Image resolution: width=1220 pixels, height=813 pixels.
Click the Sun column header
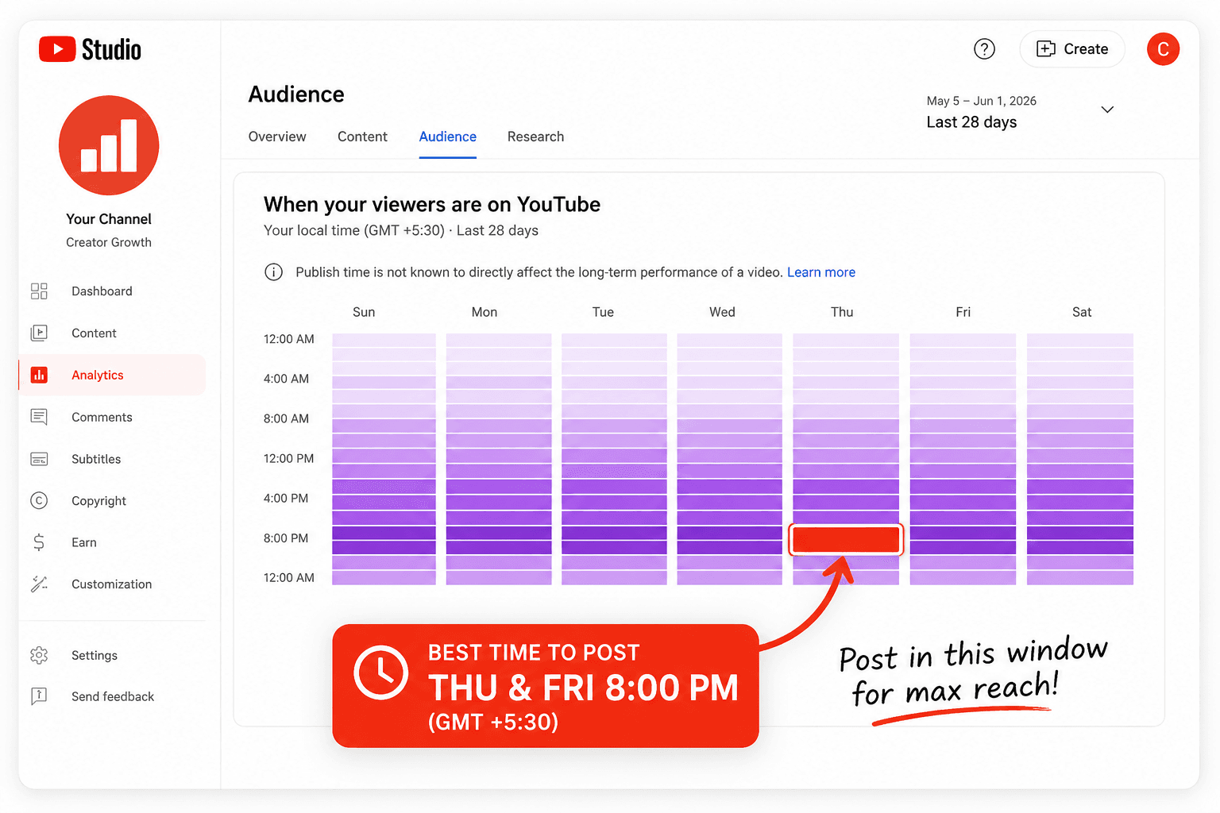click(x=364, y=312)
